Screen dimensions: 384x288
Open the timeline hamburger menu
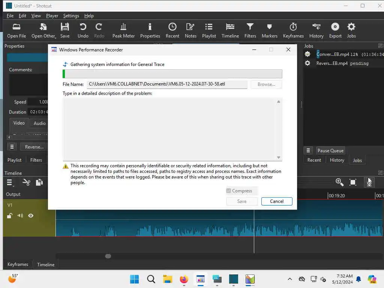point(9,182)
